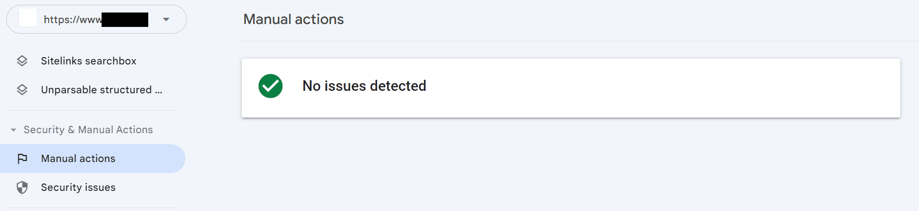Click the https://www property URL text

[x=72, y=20]
